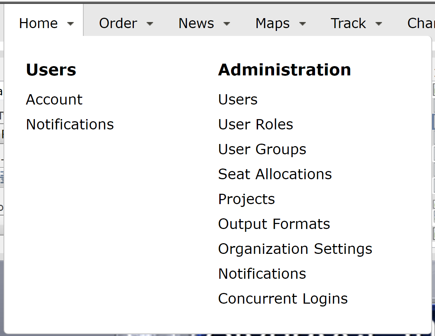Click the Home menu tab label
Image resolution: width=435 pixels, height=336 pixels.
click(38, 23)
